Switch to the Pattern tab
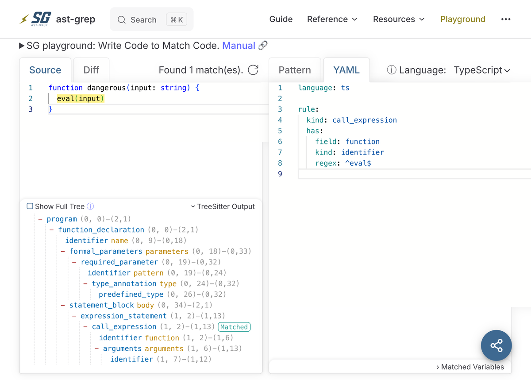531x380 pixels. (295, 70)
